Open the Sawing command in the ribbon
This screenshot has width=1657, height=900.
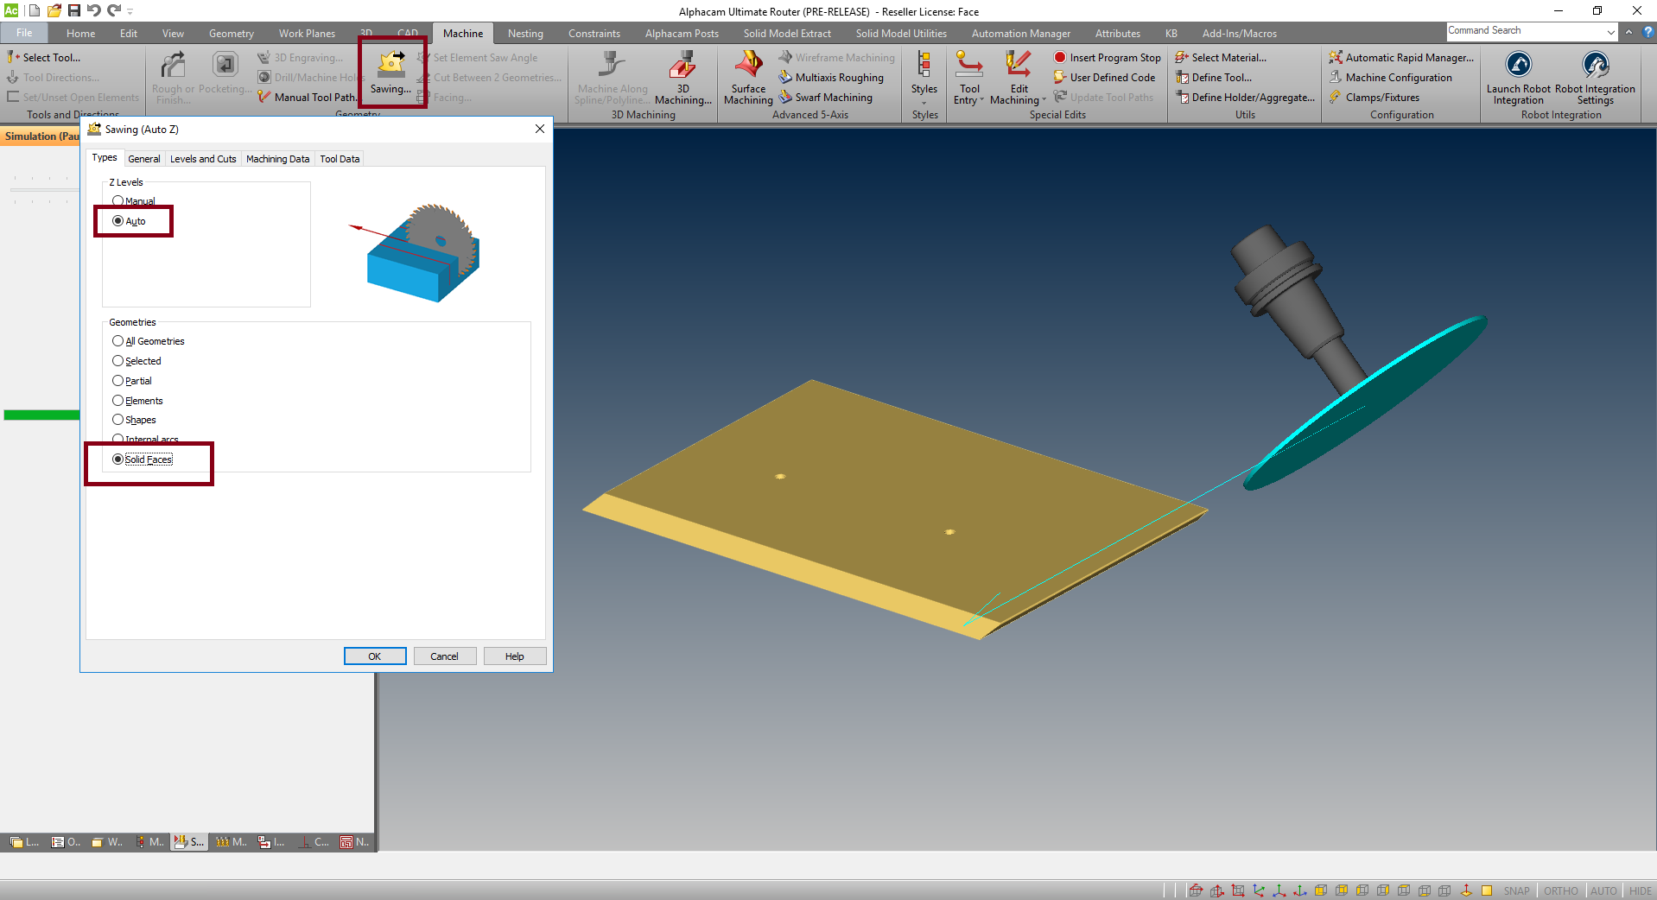(391, 73)
